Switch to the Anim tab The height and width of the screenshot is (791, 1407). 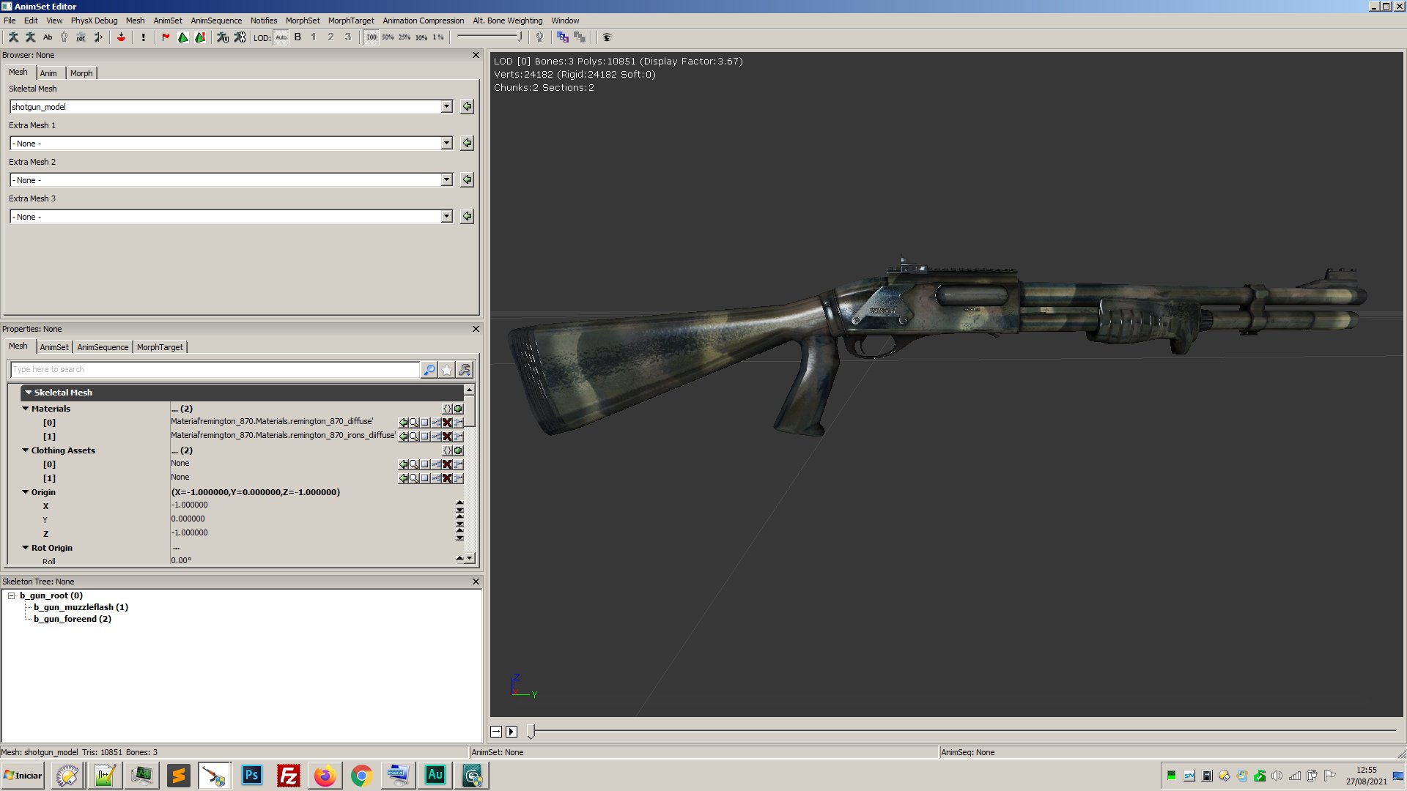point(48,73)
